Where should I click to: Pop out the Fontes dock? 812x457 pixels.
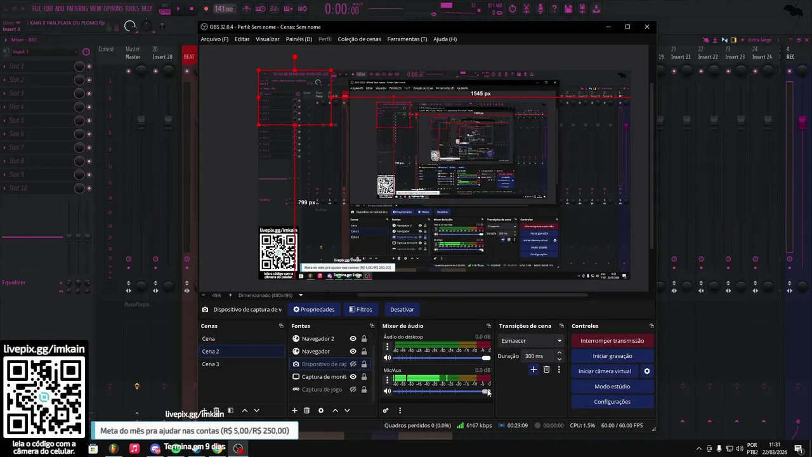(372, 326)
